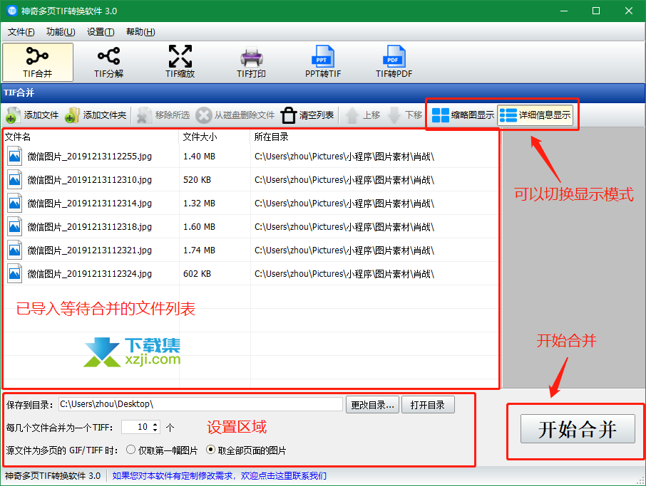Click 打开目录 button

pos(428,405)
